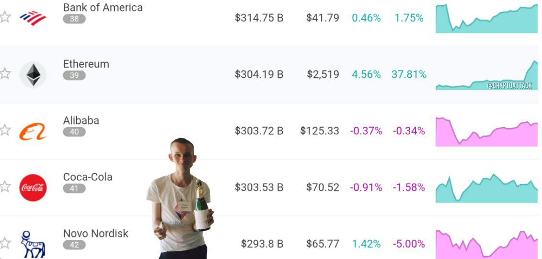Click the Coca-Cola sparkline chart

pyautogui.click(x=487, y=188)
